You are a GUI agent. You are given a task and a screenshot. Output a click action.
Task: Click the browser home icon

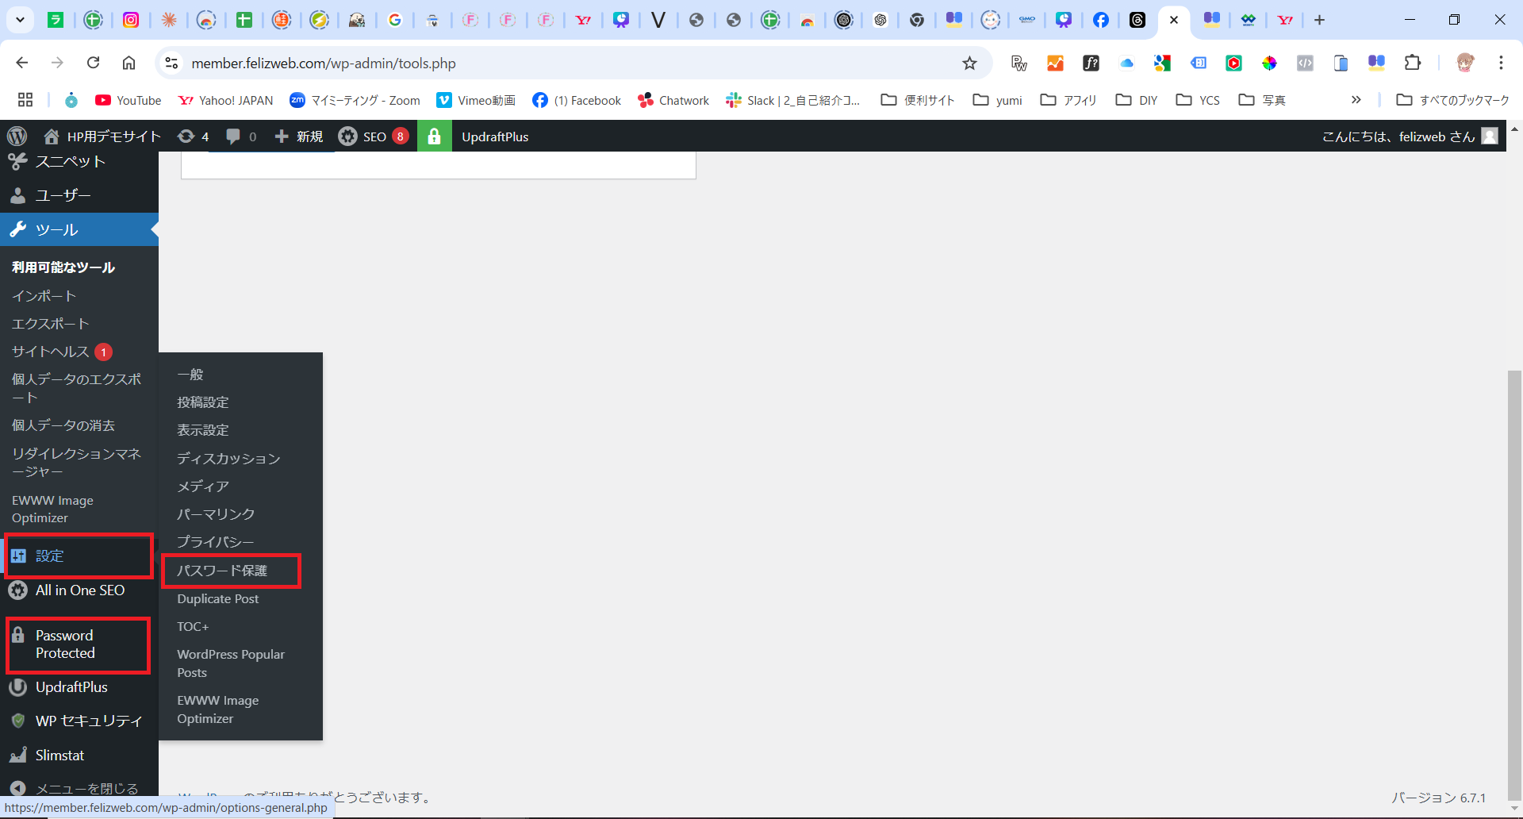(x=129, y=63)
